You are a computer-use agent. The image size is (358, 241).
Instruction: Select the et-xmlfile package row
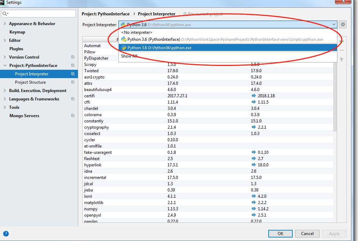pos(208,146)
